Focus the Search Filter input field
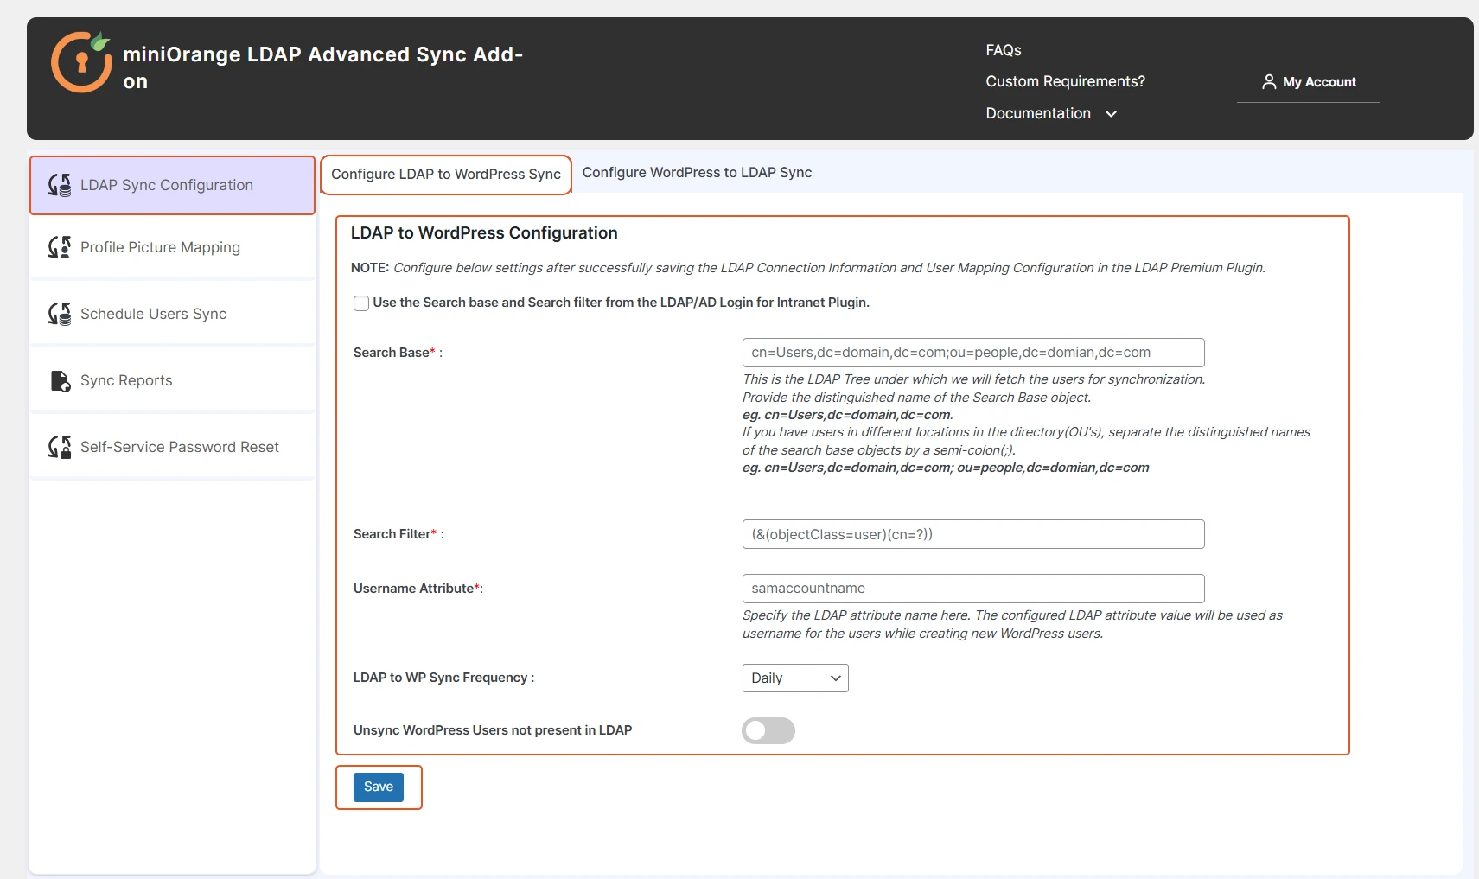Image resolution: width=1479 pixels, height=879 pixels. pyautogui.click(x=973, y=534)
